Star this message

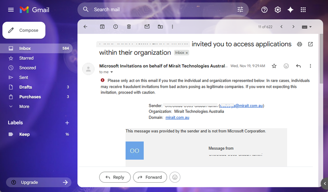pos(274,66)
